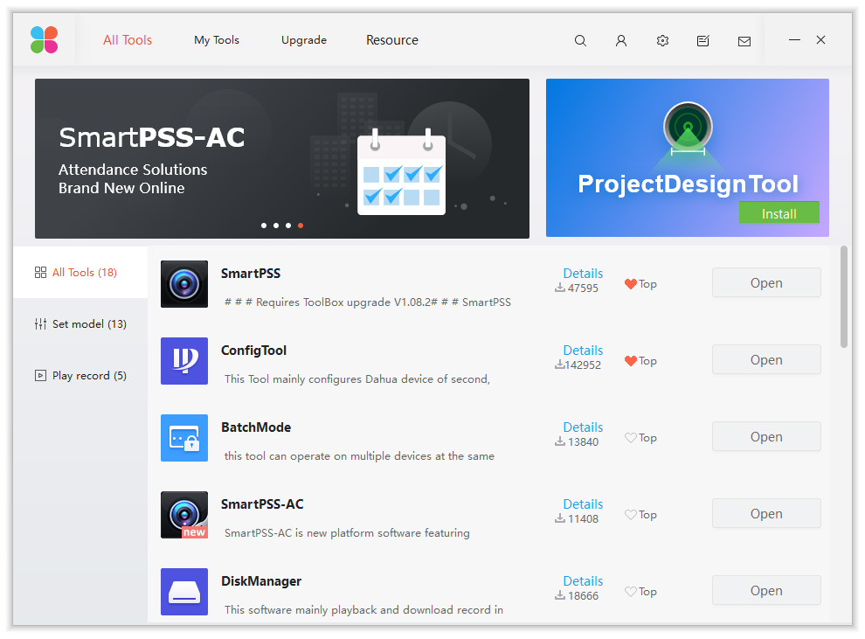Open the feedback note icon
865x639 pixels.
pos(702,40)
